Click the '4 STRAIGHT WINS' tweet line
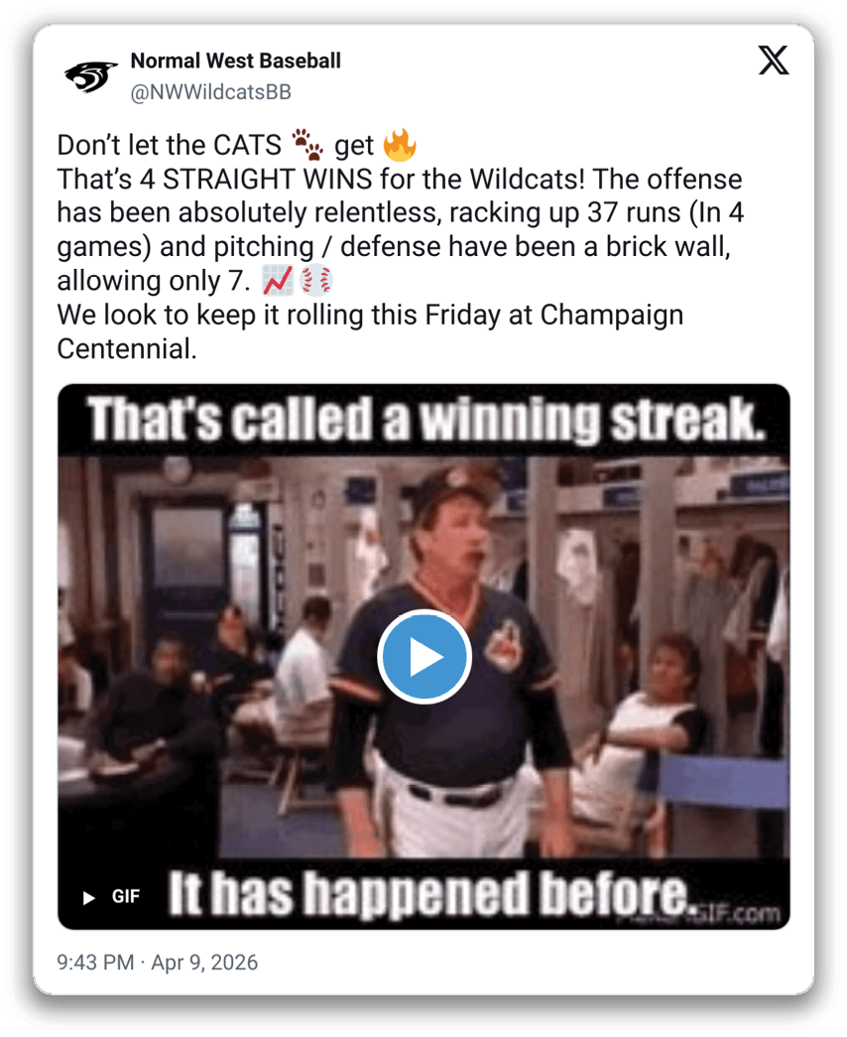847x1037 pixels. [x=400, y=180]
